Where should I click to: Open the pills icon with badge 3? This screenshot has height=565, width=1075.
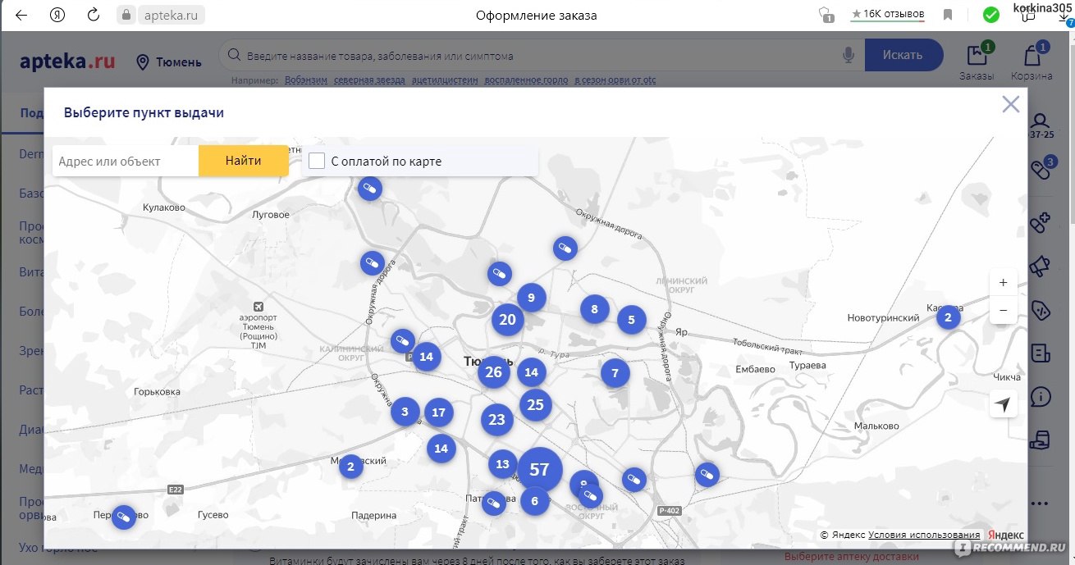[x=1041, y=169]
